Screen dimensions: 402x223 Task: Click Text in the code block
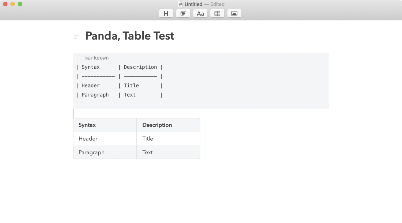(130, 95)
